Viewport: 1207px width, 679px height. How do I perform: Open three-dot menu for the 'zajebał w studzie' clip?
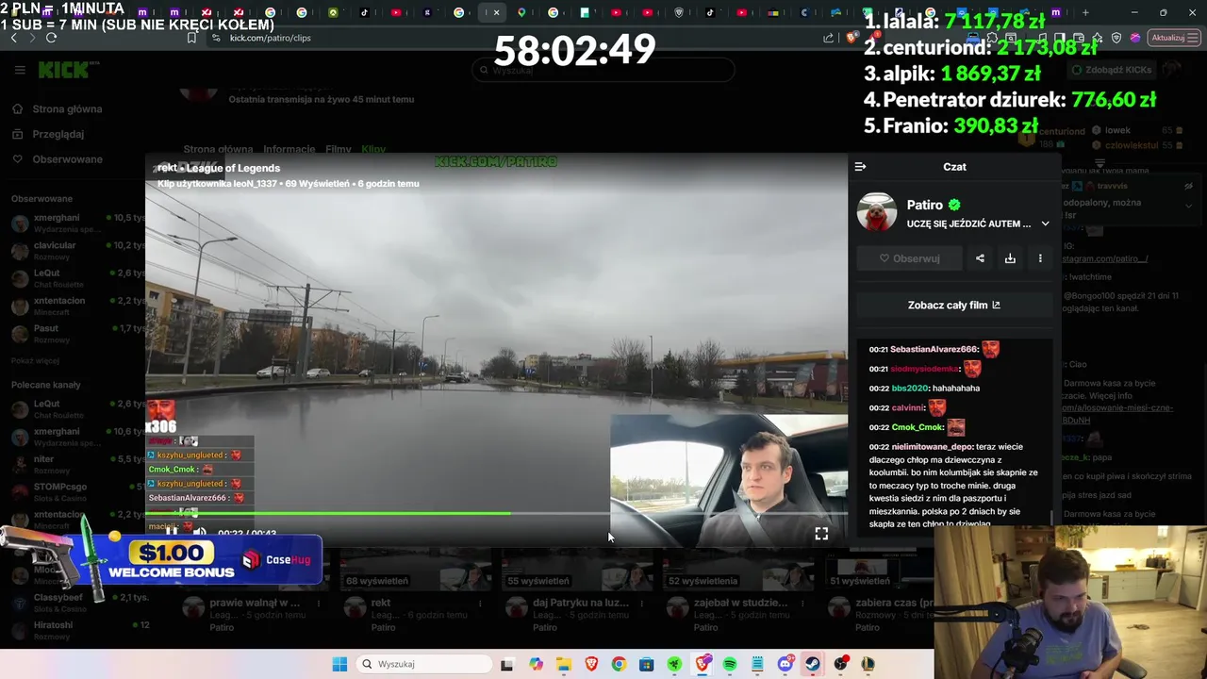tap(802, 603)
